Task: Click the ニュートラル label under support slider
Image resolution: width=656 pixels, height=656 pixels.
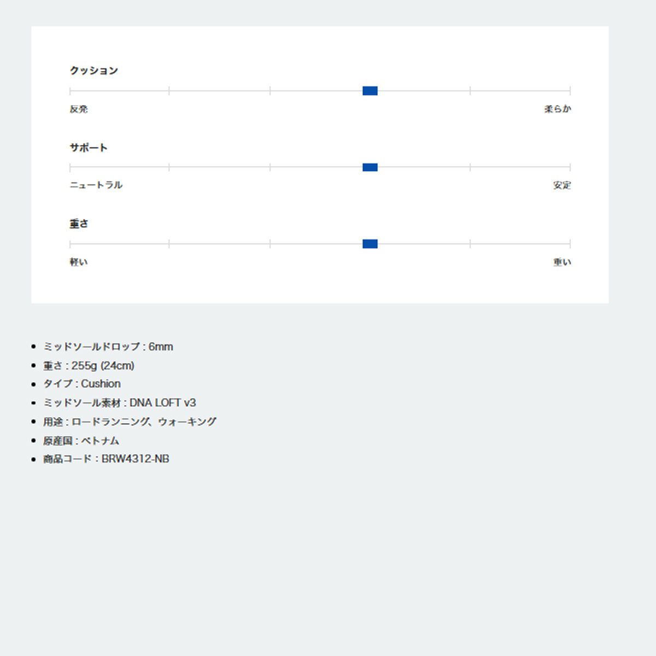Action: [x=96, y=185]
